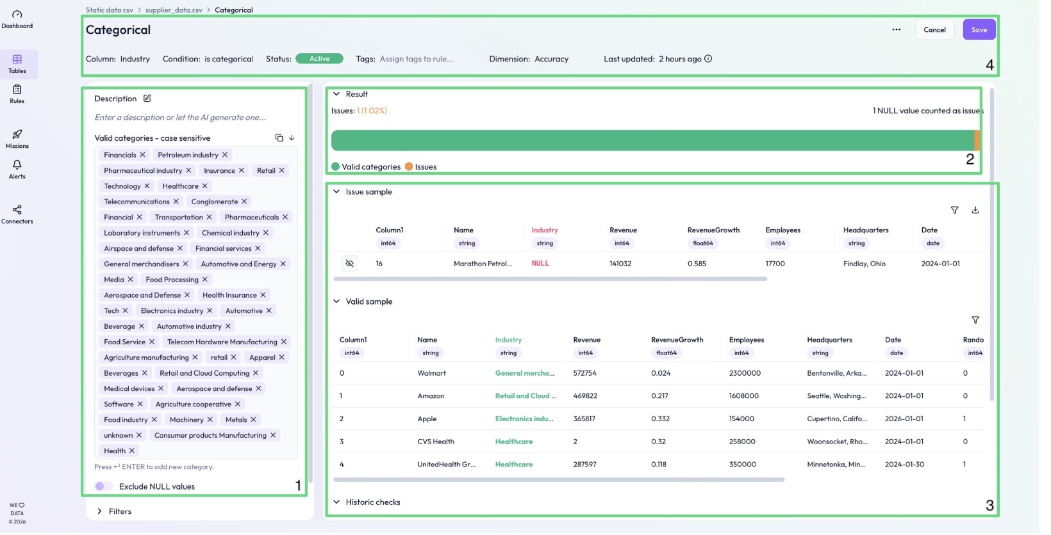Go to the Rules section
1051x535 pixels.
point(17,93)
